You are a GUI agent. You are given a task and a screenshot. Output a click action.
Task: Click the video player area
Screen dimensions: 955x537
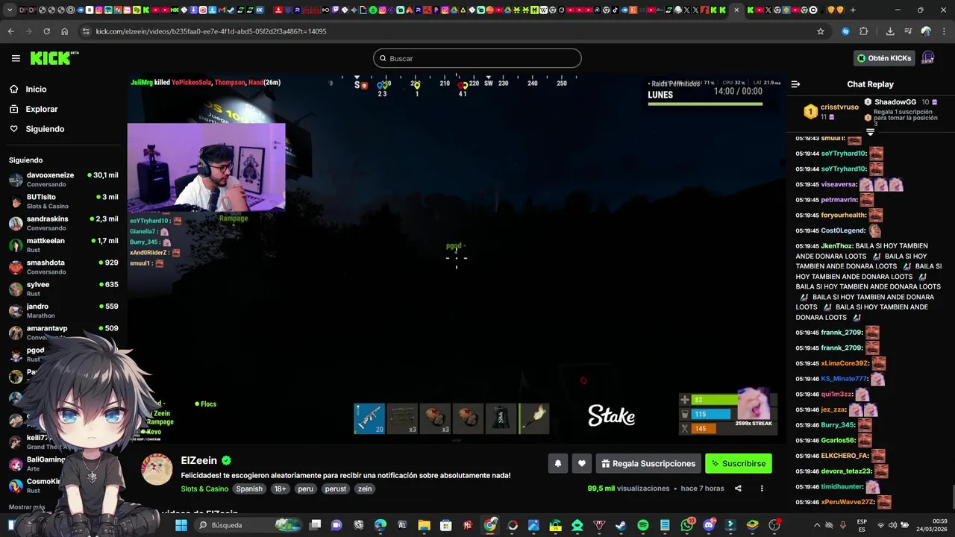pos(455,257)
